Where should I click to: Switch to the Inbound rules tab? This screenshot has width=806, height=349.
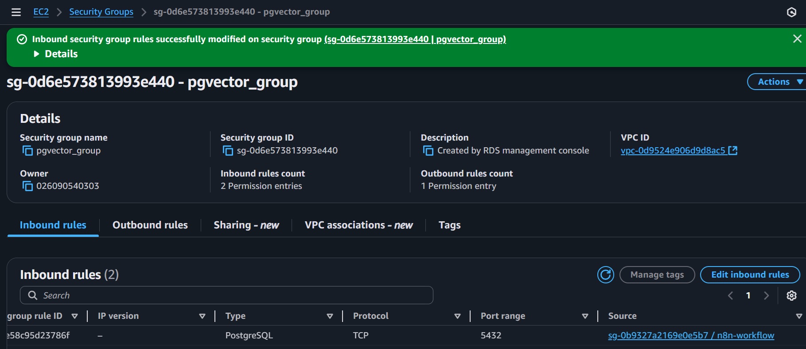pos(53,225)
